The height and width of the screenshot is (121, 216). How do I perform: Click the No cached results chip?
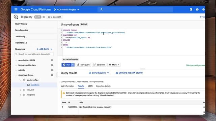(x=70, y=59)
